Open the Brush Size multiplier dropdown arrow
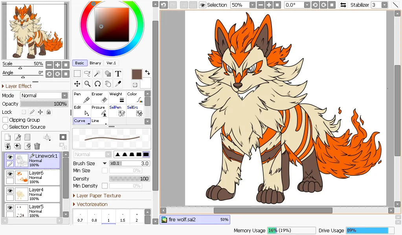Image resolution: width=402 pixels, height=235 pixels. pyautogui.click(x=105, y=163)
